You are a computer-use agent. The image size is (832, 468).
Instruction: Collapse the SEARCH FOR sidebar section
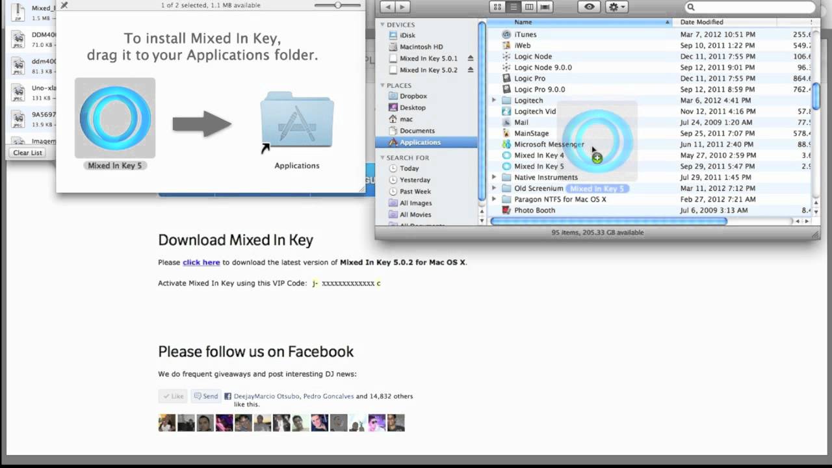(382, 157)
